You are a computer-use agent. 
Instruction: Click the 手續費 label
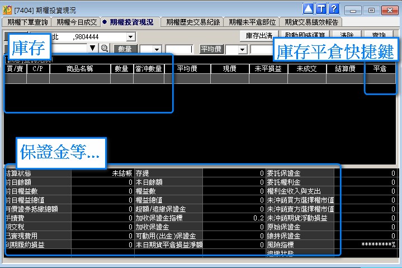(15, 218)
